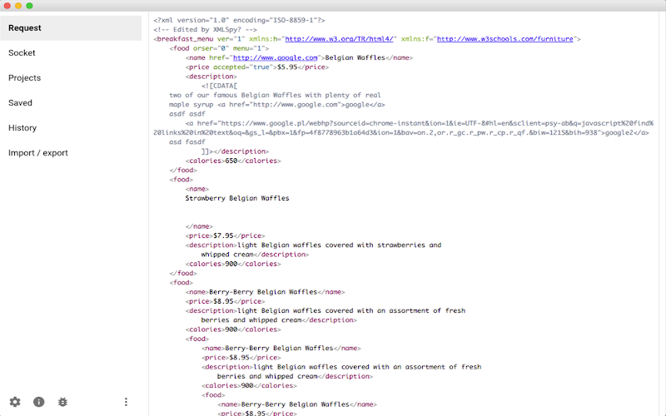Screen dimensions: 666x416
Task: Close the window with the red button
Action: [x=7, y=6]
